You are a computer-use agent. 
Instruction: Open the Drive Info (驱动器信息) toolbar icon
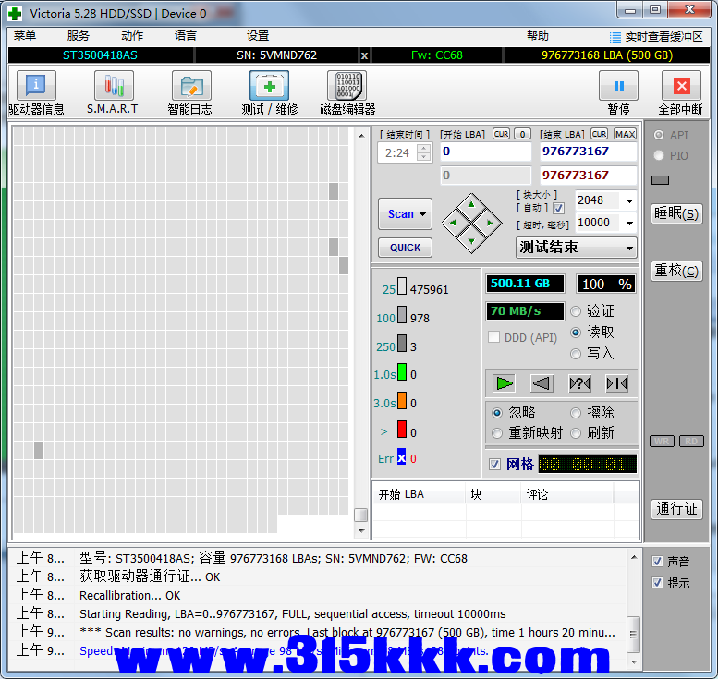click(36, 86)
